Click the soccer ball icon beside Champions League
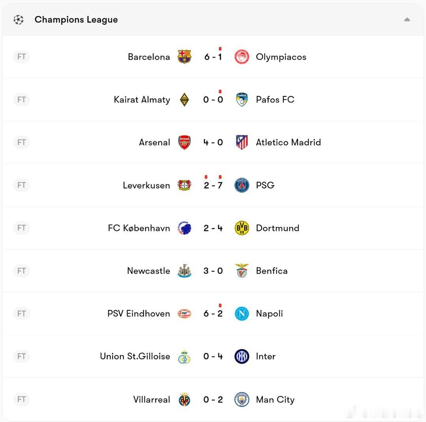Screen dimensions: 426x422 click(x=19, y=20)
